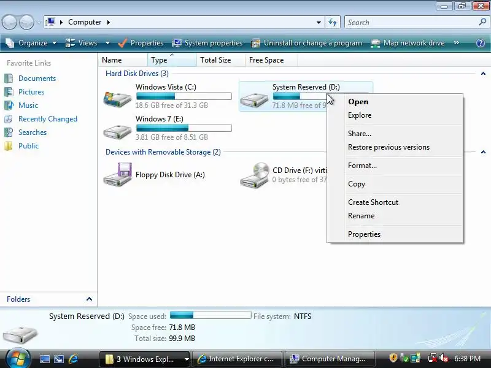Click the Back navigation arrow button

pos(9,22)
